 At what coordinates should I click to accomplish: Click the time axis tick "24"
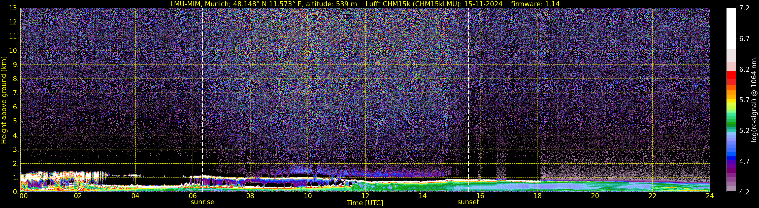pyautogui.click(x=710, y=196)
